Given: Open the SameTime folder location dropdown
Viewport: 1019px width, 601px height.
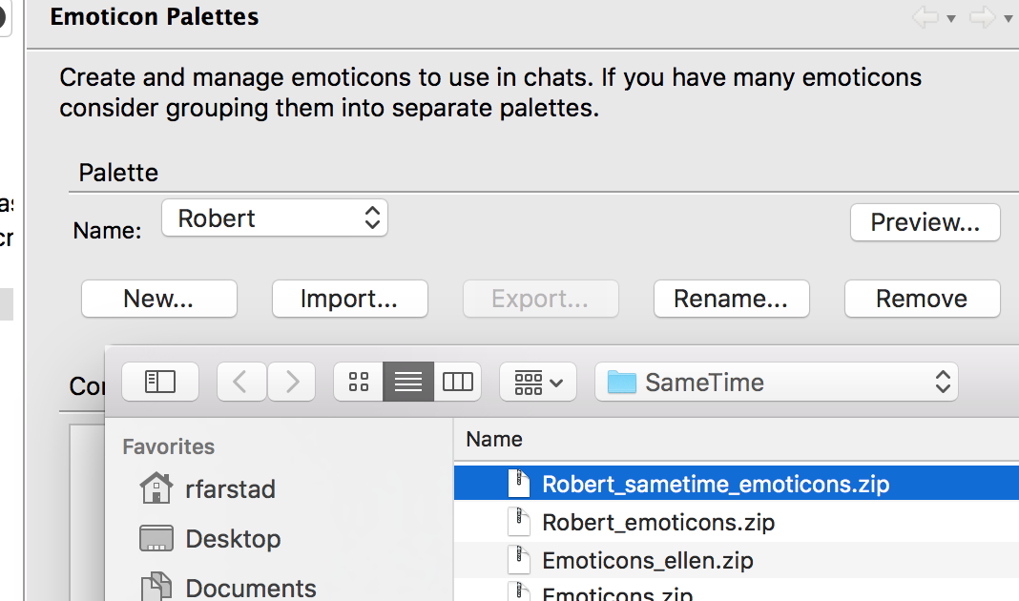Looking at the screenshot, I should click(777, 383).
